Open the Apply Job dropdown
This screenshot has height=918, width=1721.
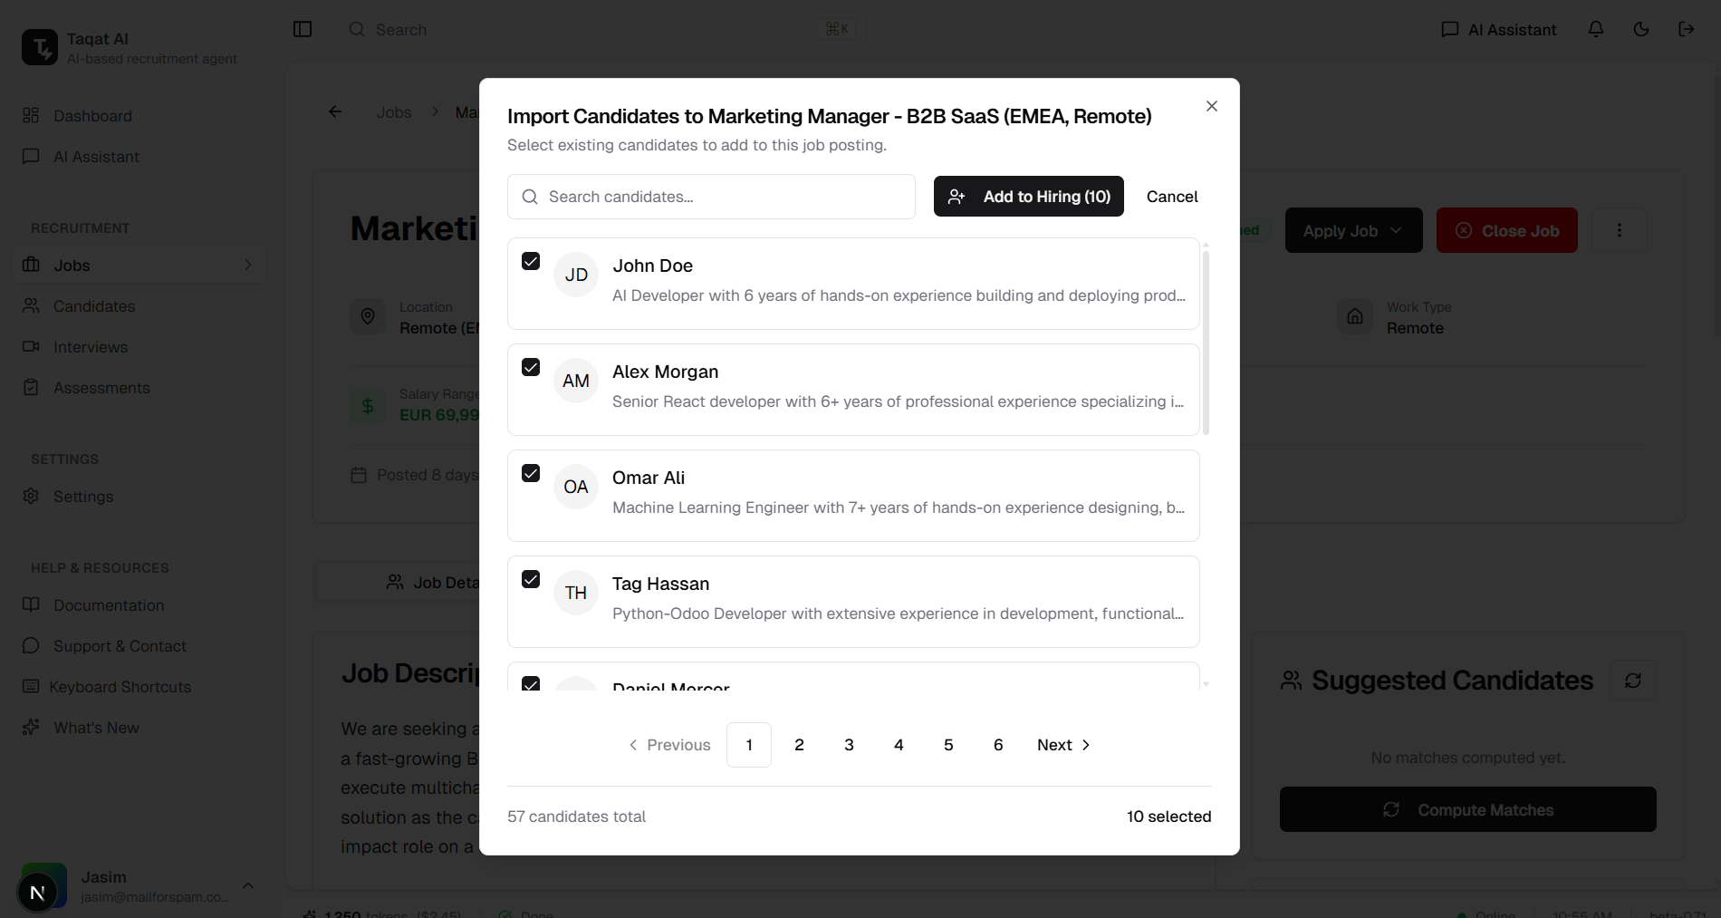coord(1353,230)
